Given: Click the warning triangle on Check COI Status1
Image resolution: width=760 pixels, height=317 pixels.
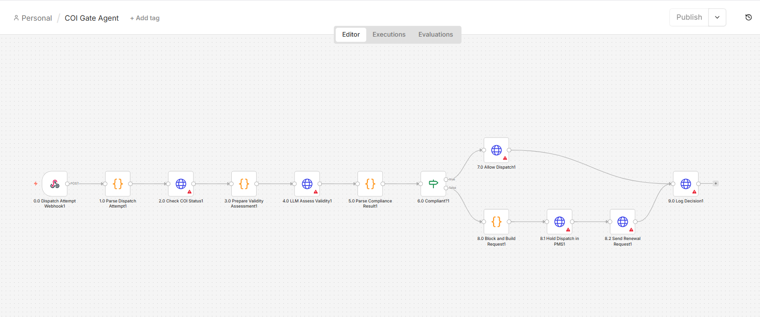Looking at the screenshot, I should (x=190, y=192).
